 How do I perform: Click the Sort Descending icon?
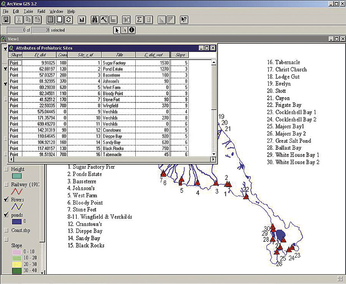pyautogui.click(x=171, y=20)
